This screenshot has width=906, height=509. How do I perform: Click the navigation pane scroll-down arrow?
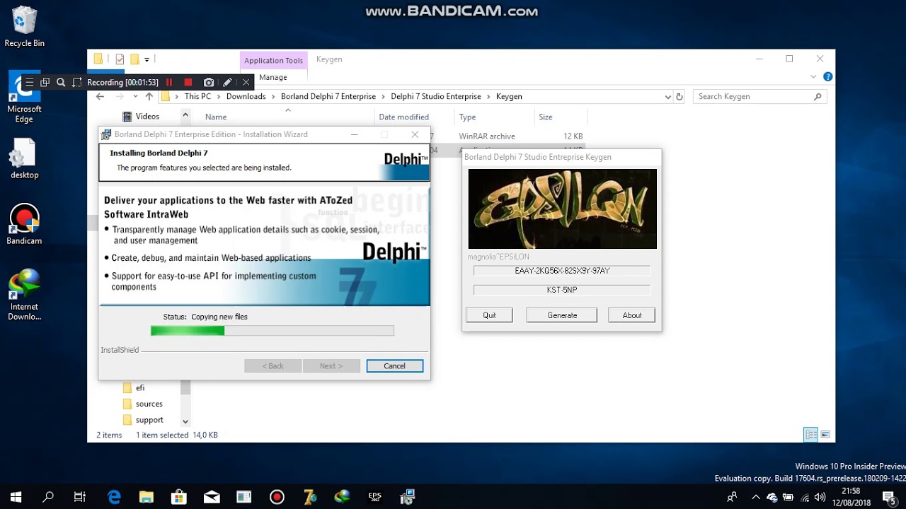185,421
